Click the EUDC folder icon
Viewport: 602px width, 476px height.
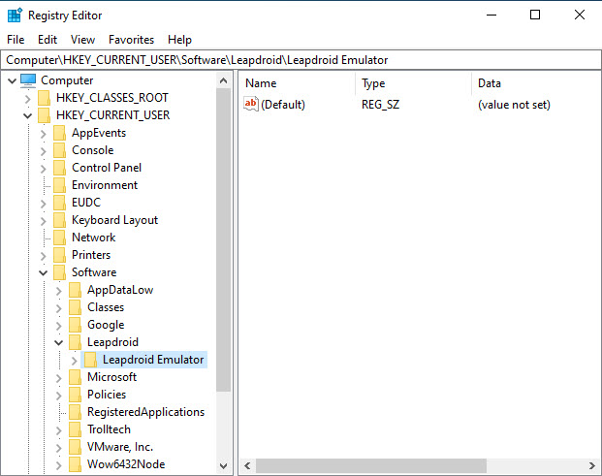(59, 203)
